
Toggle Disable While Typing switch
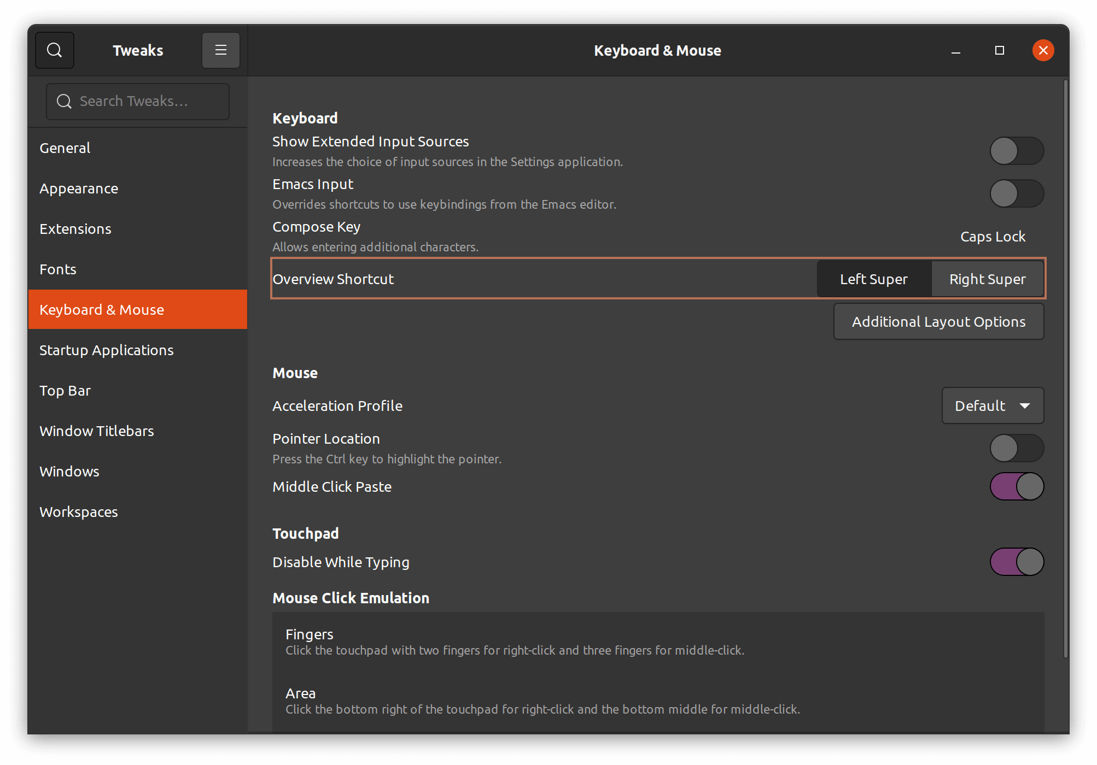pos(1016,562)
